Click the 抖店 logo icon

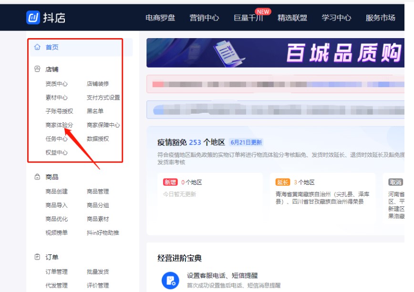[33, 18]
